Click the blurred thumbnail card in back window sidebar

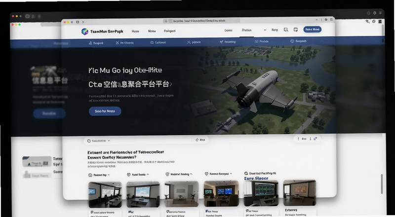coord(37,162)
